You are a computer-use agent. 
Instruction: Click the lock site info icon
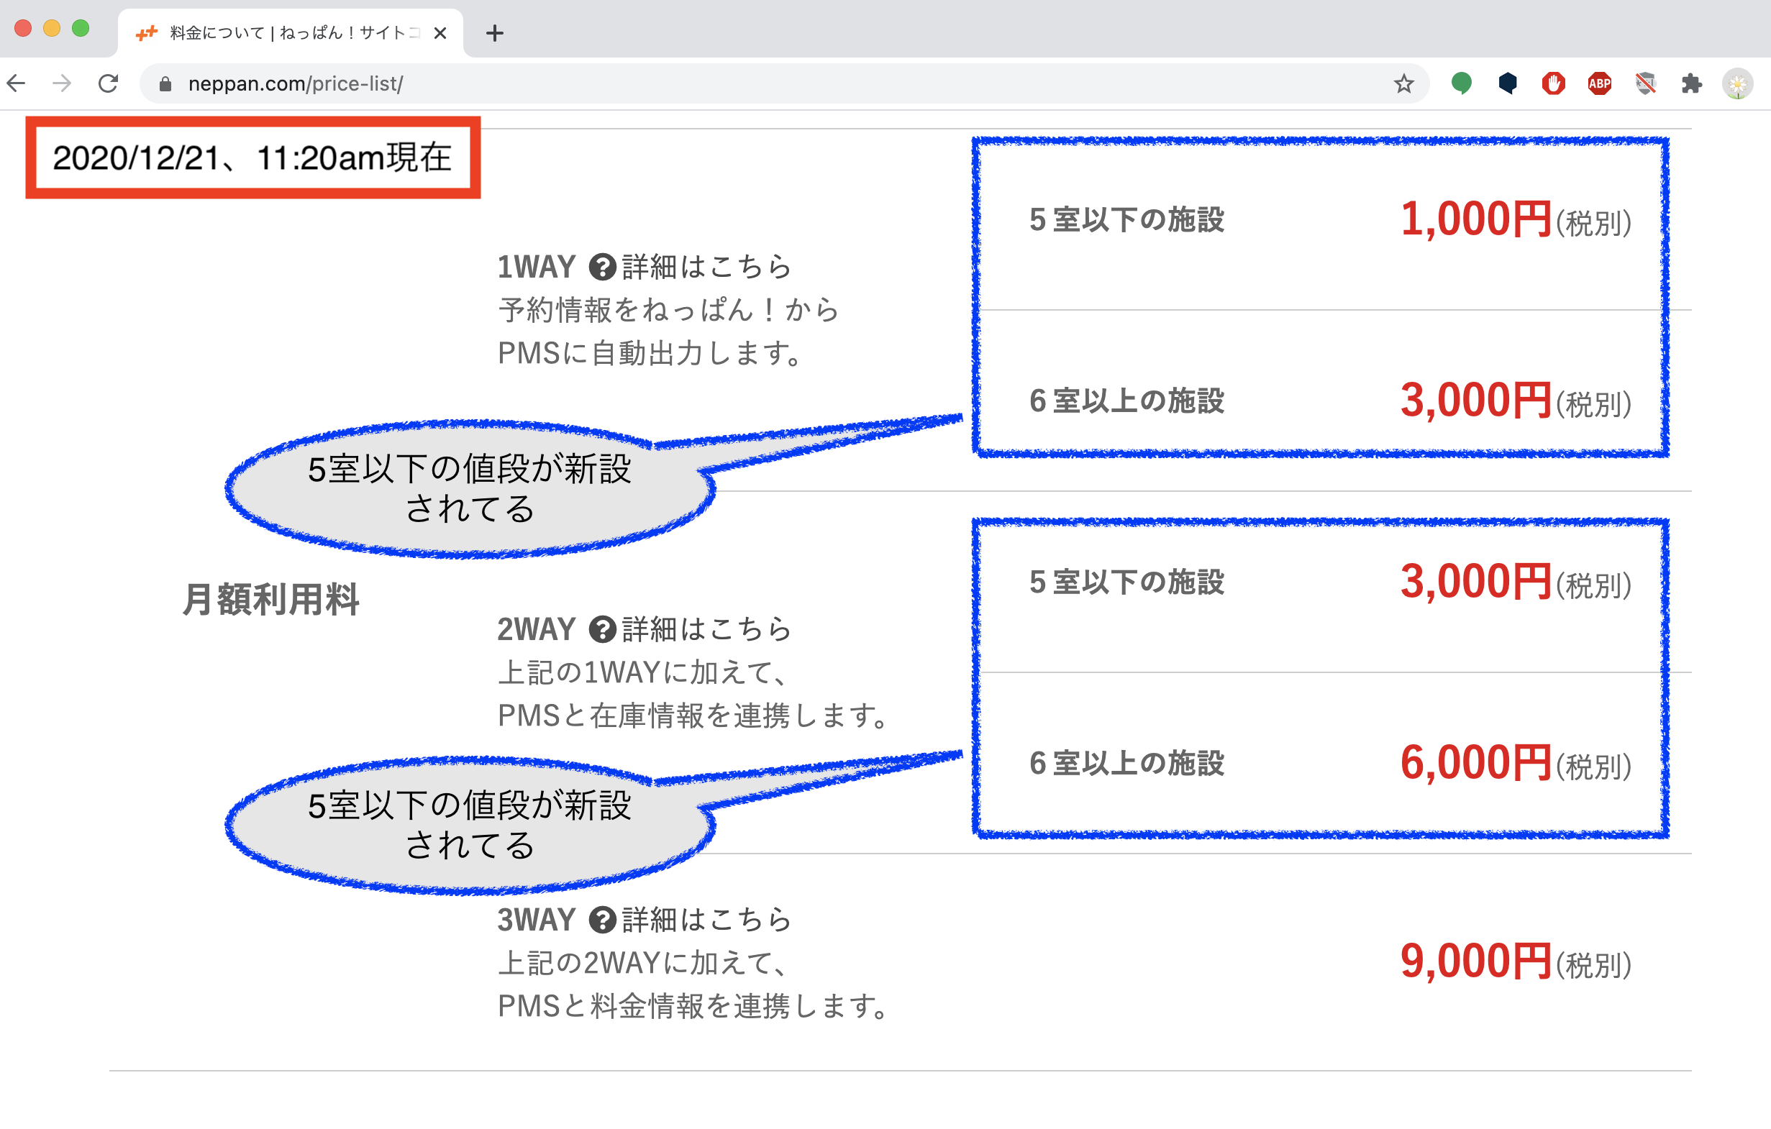(x=165, y=85)
